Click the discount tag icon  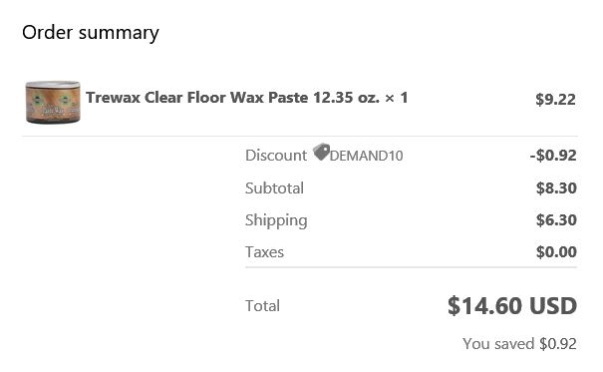click(x=321, y=152)
